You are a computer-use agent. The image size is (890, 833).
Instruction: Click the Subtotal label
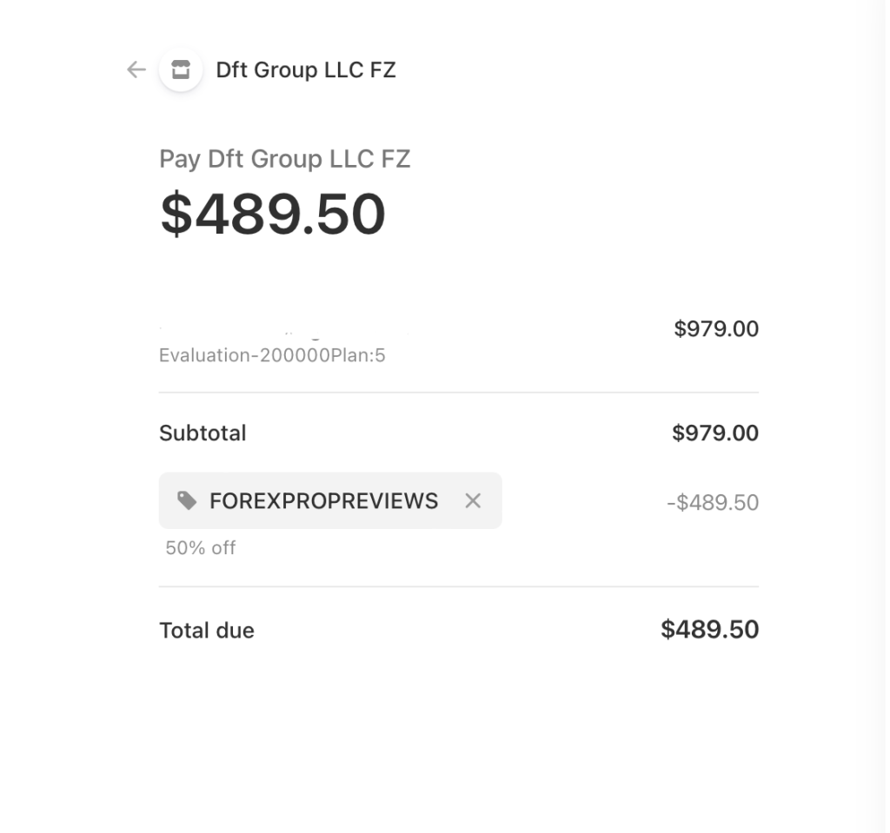203,433
